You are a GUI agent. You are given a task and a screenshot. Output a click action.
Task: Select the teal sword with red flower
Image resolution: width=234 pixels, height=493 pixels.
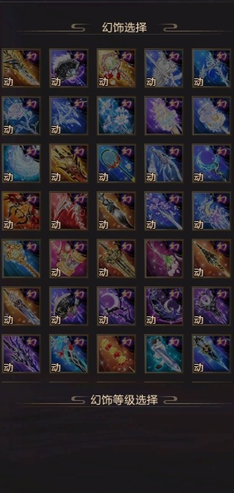(x=68, y=354)
